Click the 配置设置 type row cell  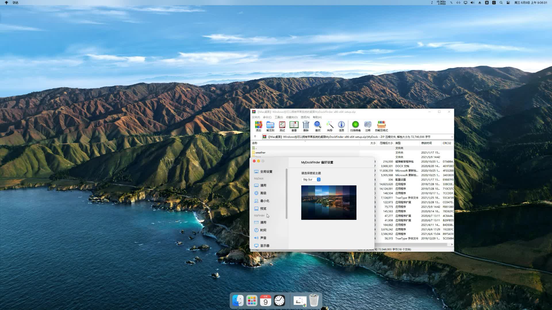[400, 180]
